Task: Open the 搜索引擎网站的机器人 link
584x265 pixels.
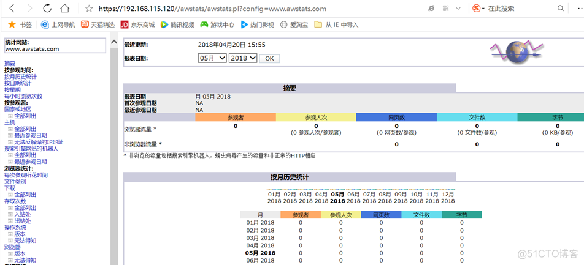Action: (31, 149)
